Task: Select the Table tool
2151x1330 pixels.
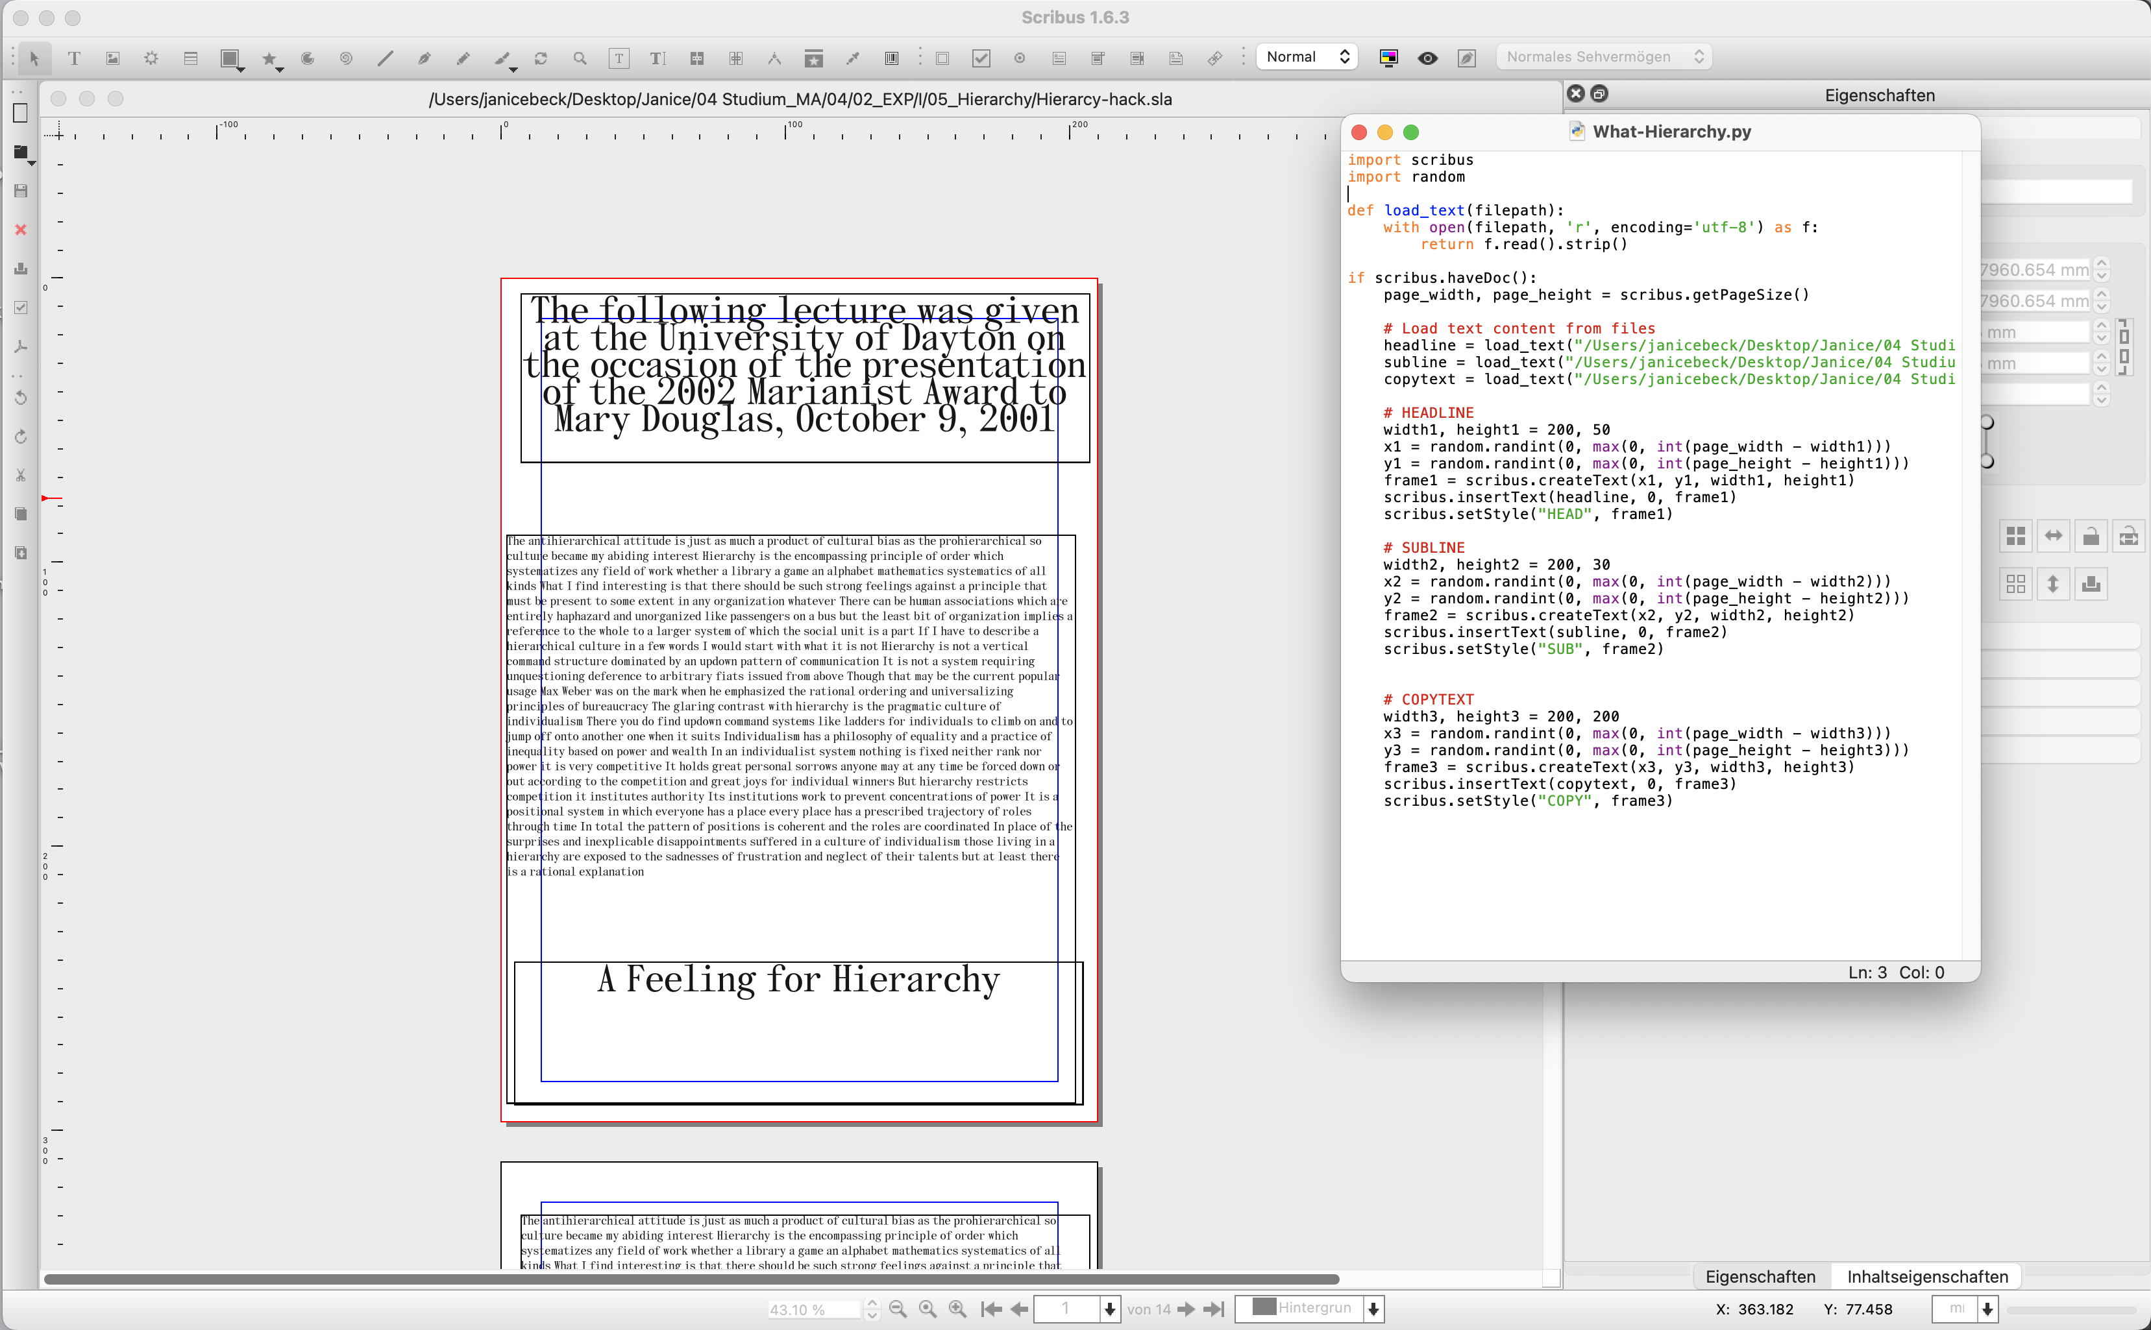Action: (190, 58)
